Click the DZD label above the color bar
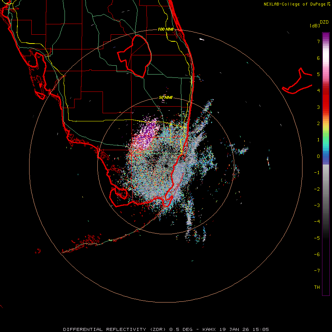The width and height of the screenshot is (332, 332). pyautogui.click(x=324, y=22)
